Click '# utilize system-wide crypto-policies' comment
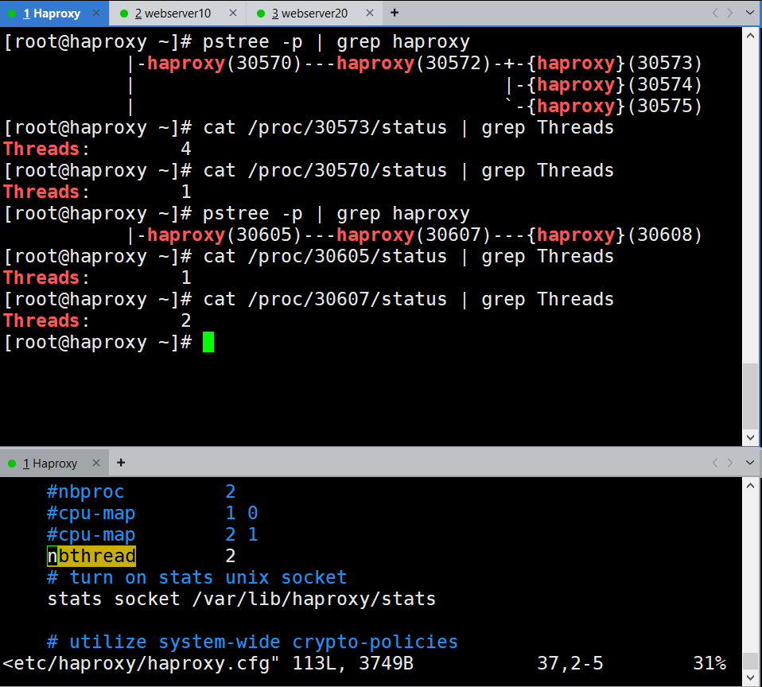The image size is (762, 687). (x=252, y=642)
